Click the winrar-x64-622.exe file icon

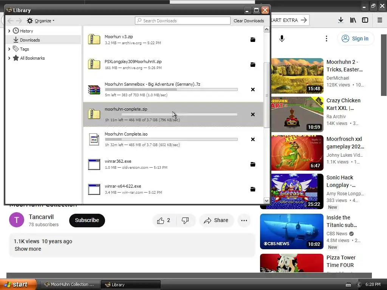point(94,190)
